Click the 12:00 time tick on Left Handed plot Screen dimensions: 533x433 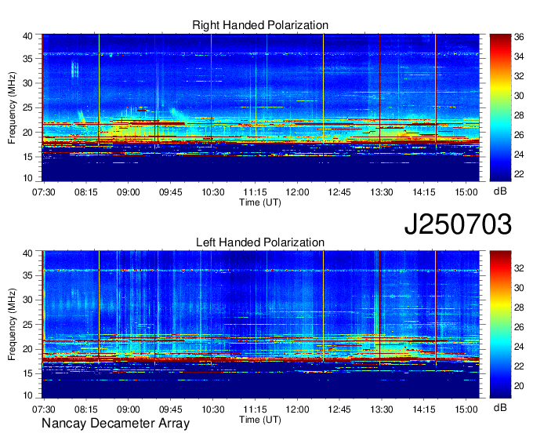click(297, 409)
